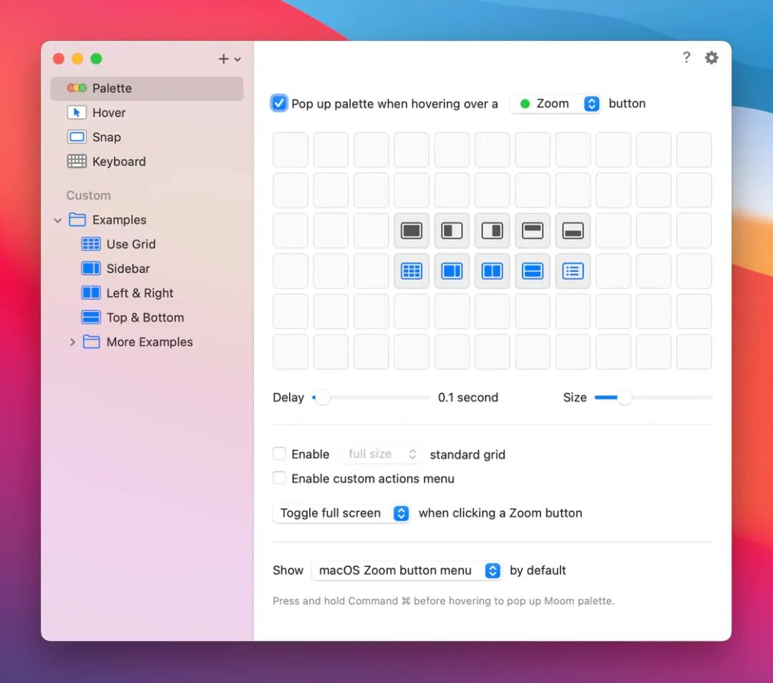
Task: Open the add menu chevron beside plus
Action: [x=238, y=59]
